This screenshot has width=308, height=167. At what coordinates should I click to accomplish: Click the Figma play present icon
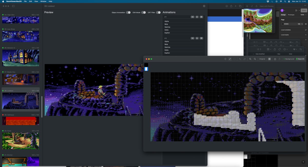tap(296, 10)
